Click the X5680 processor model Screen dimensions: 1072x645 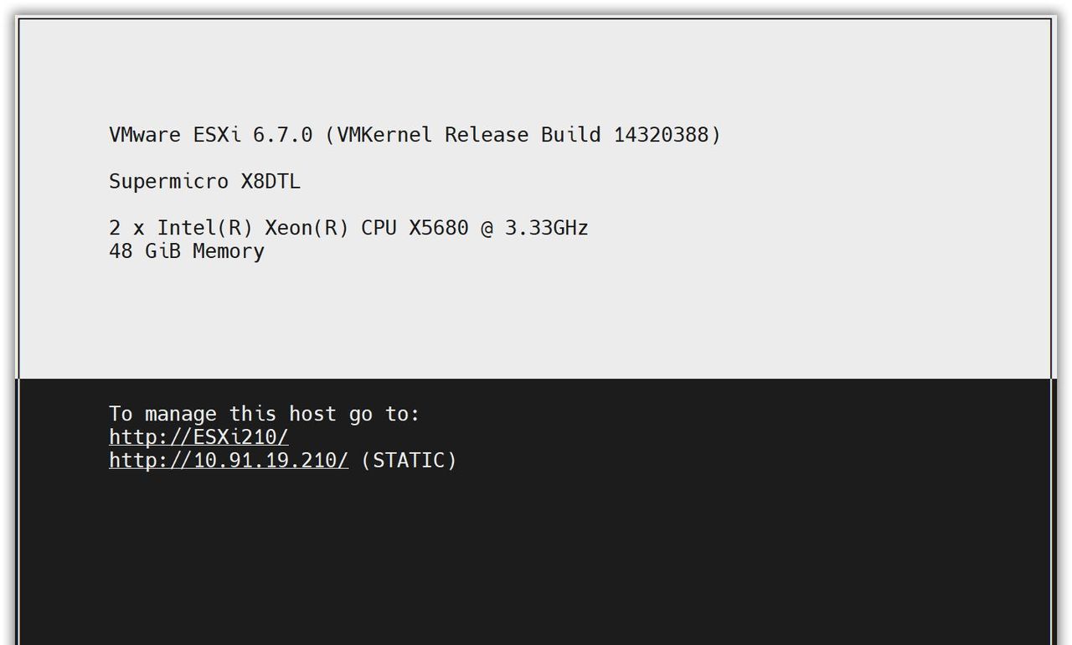tap(438, 228)
